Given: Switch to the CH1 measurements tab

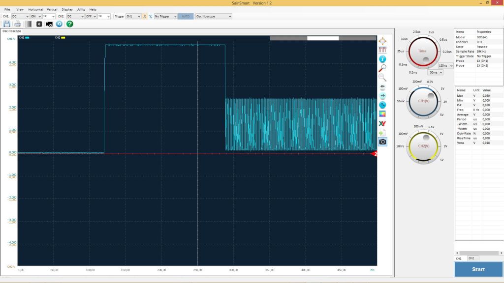Looking at the screenshot, I should [x=459, y=258].
